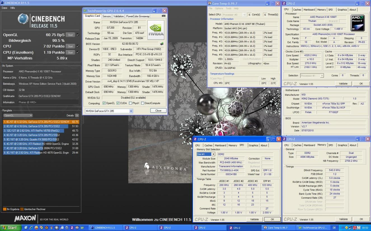This screenshot has height=231, width=371.
Task: Open the Options menu in Core Temp
Action: (219, 8)
